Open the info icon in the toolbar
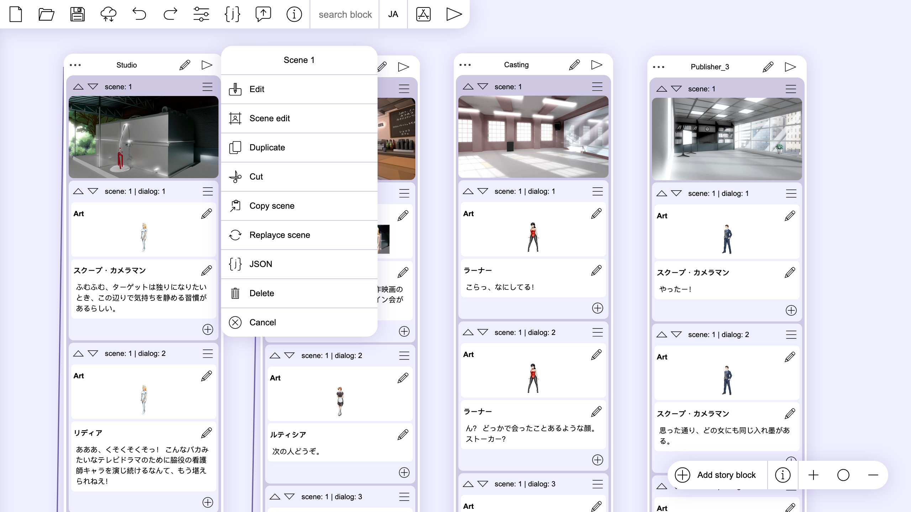The height and width of the screenshot is (512, 911). pos(294,14)
